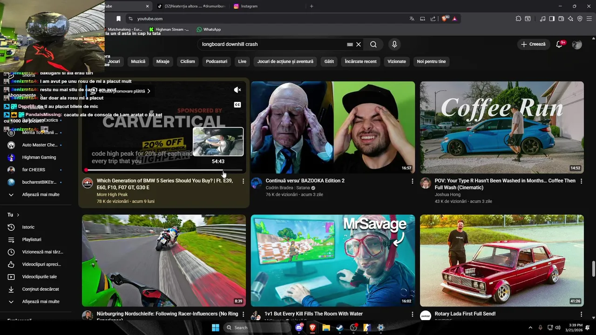The image size is (596, 335).
Task: Click the share page icon in address bar
Action: [x=433, y=19]
